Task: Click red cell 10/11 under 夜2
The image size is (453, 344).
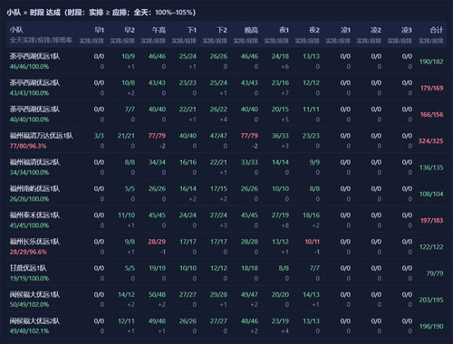Action: click(x=313, y=242)
